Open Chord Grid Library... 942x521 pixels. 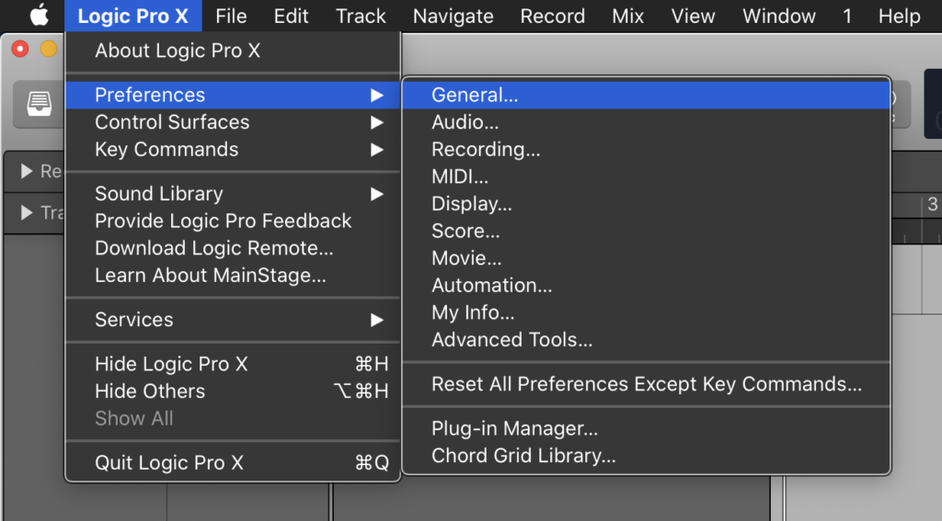647,456
